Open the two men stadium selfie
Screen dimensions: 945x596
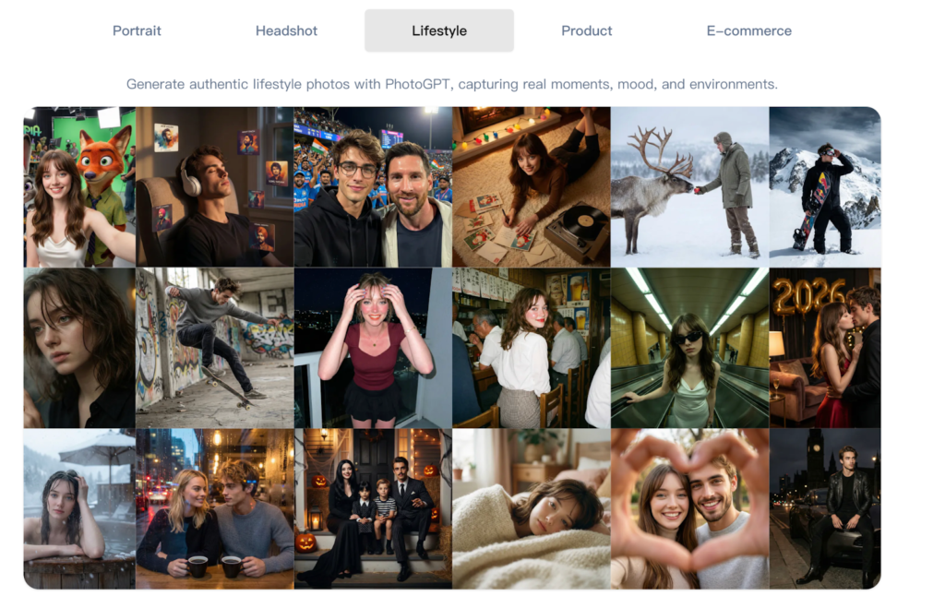click(373, 186)
